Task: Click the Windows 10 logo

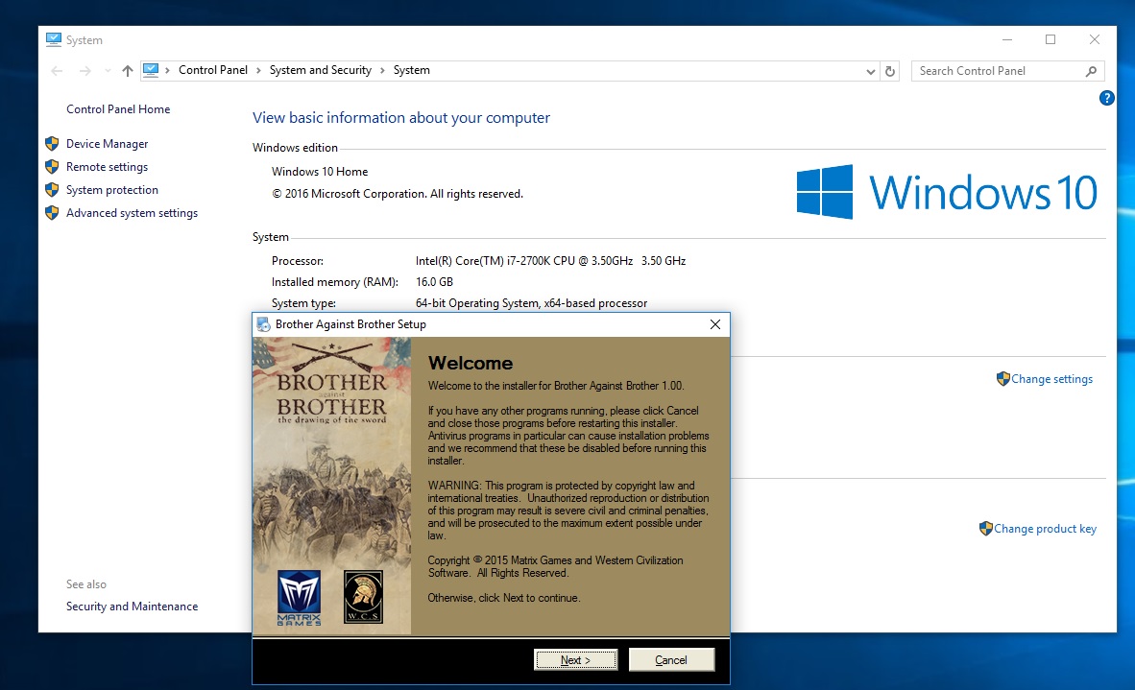Action: click(x=947, y=192)
